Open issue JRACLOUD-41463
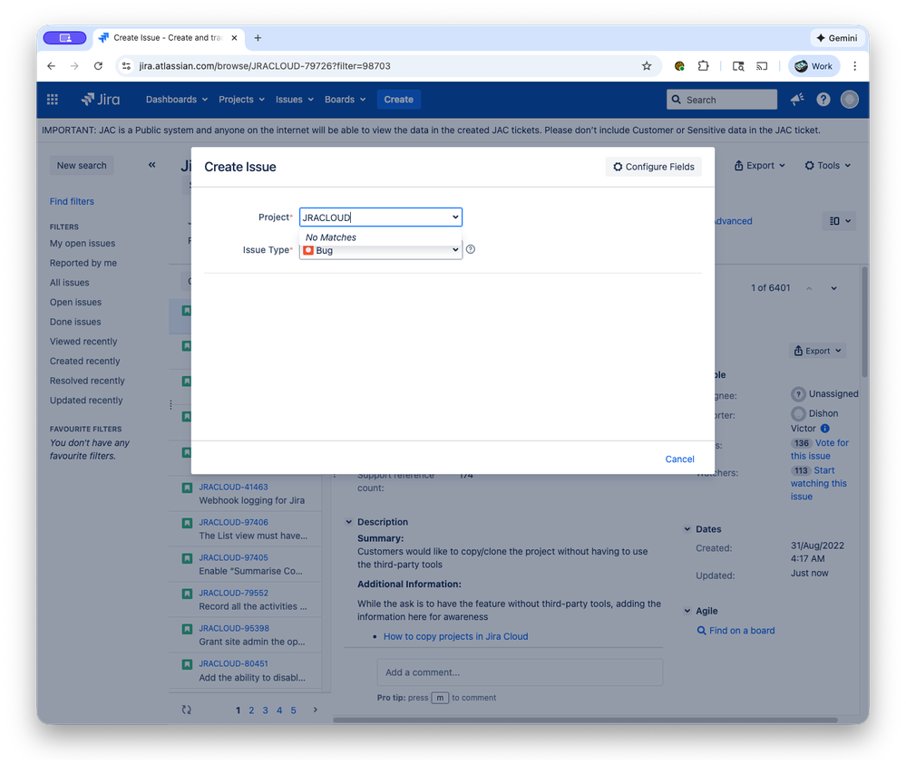This screenshot has height=773, width=906. tap(233, 488)
